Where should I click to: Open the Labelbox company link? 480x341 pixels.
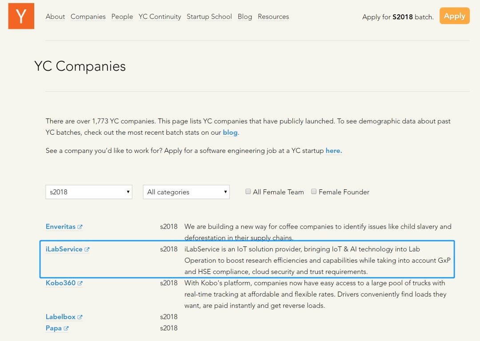click(x=60, y=317)
